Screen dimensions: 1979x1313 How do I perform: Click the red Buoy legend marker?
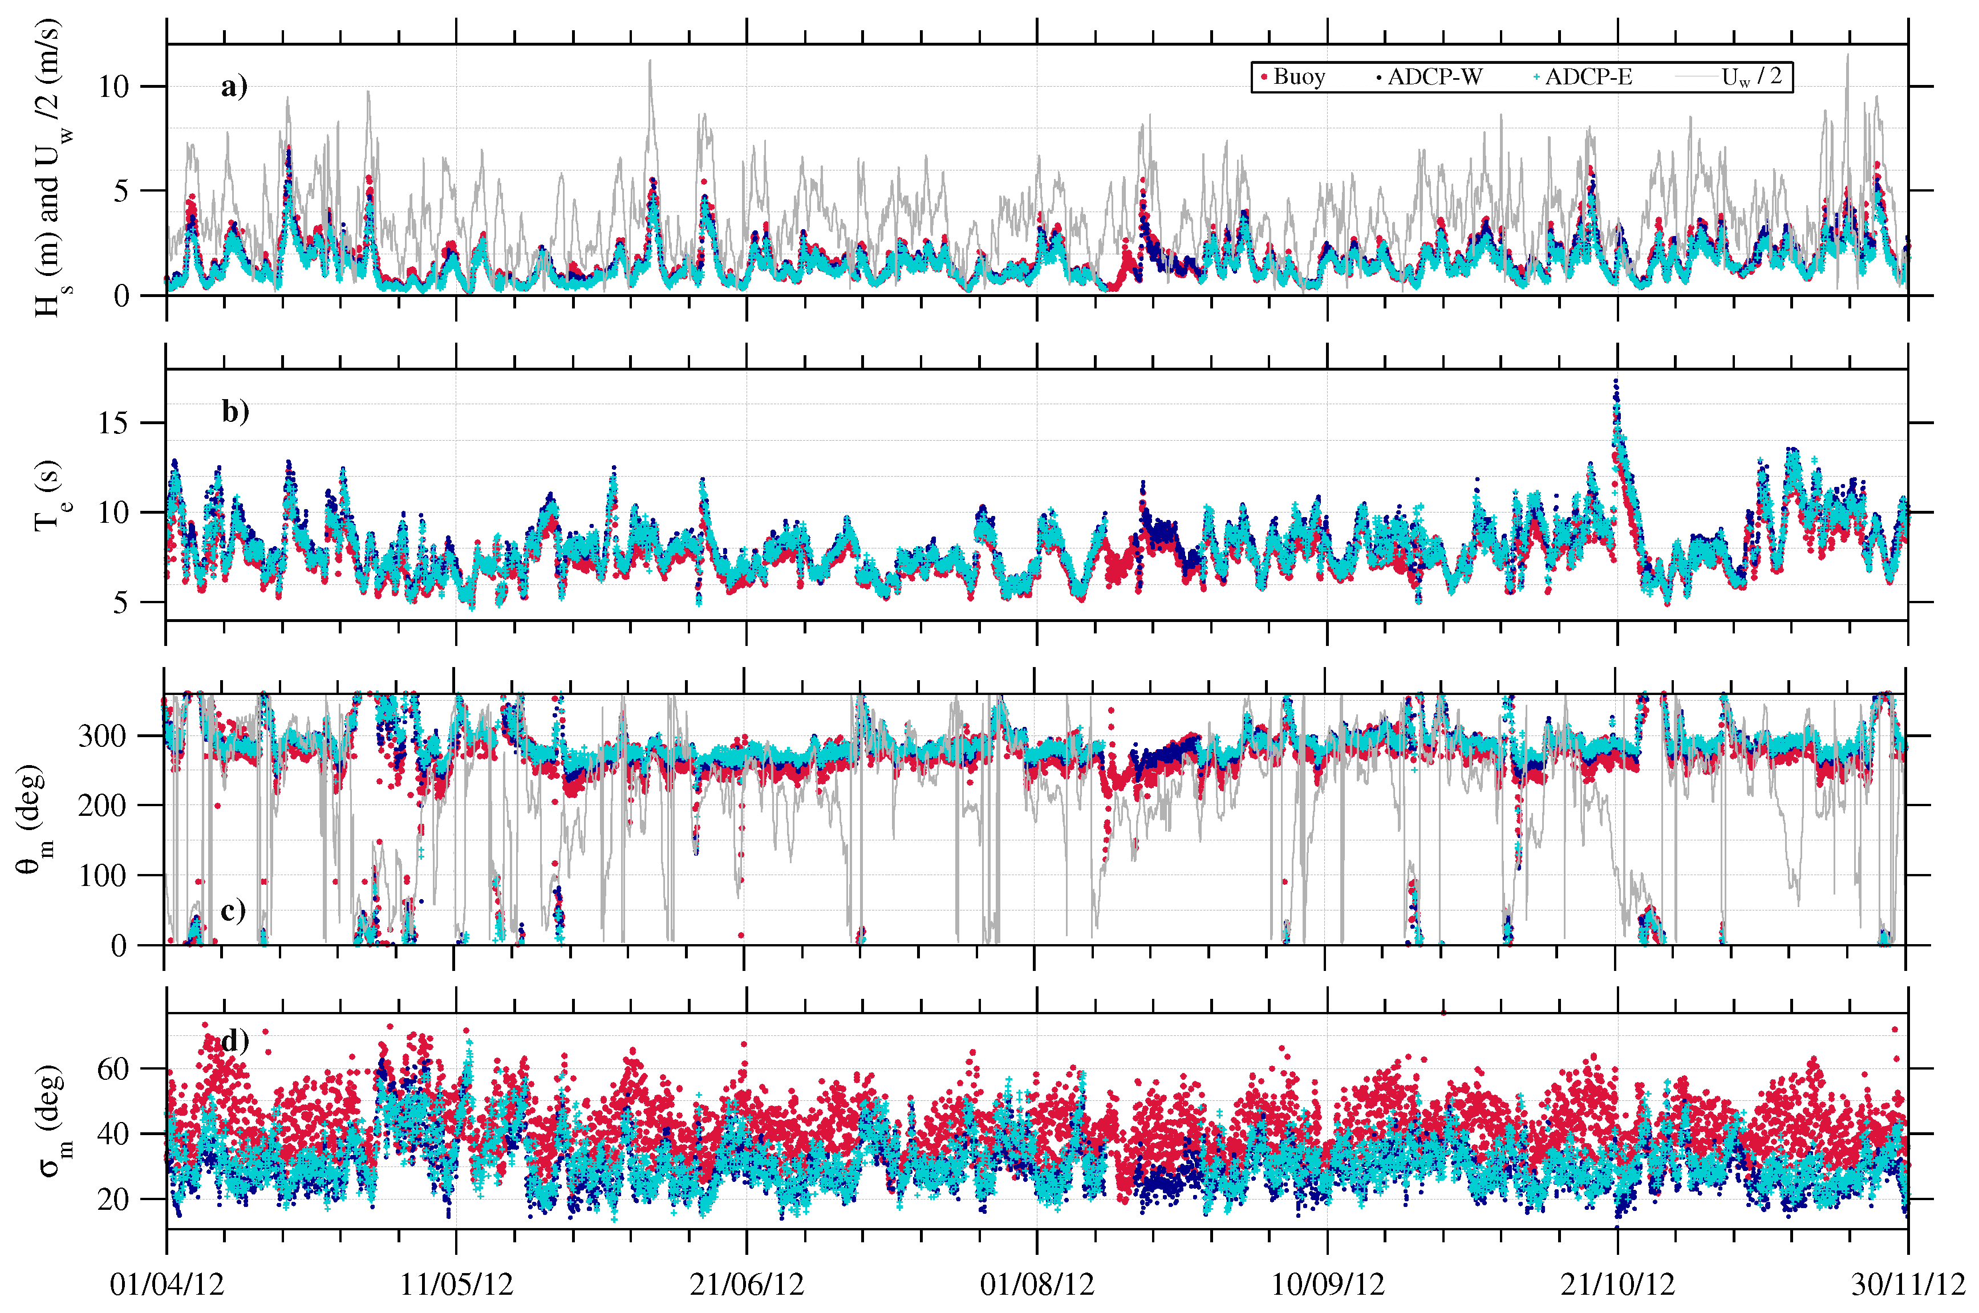coord(1264,77)
